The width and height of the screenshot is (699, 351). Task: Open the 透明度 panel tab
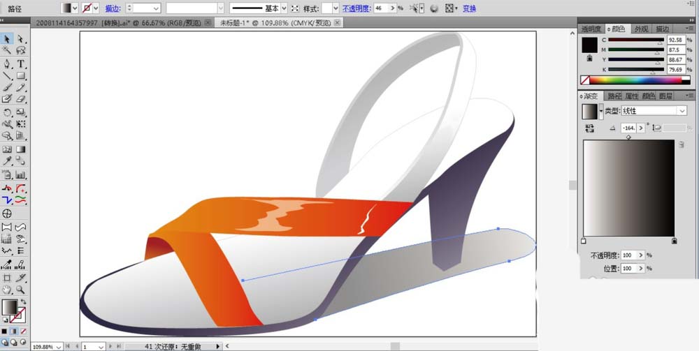(591, 29)
